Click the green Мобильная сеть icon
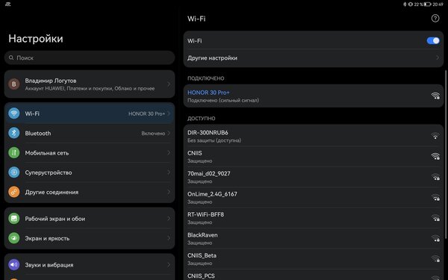The width and height of the screenshot is (448, 280). tap(13, 153)
